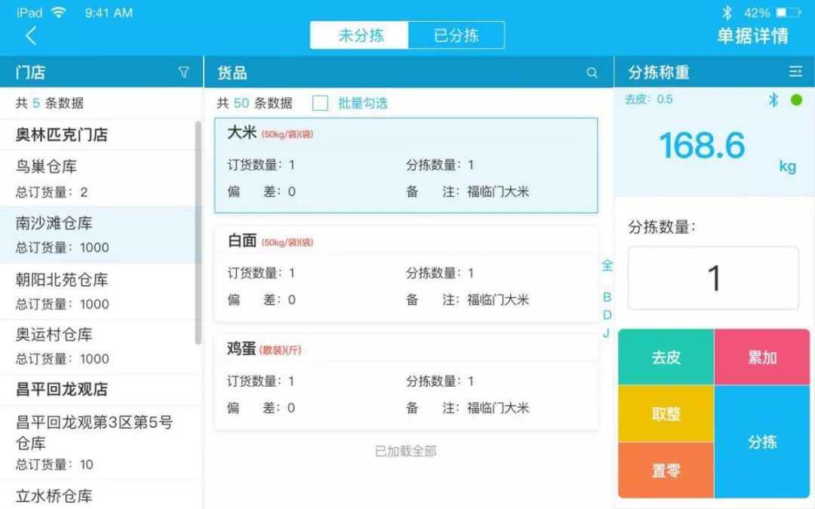The width and height of the screenshot is (815, 509).
Task: Open the store filter funnel icon
Action: (183, 72)
